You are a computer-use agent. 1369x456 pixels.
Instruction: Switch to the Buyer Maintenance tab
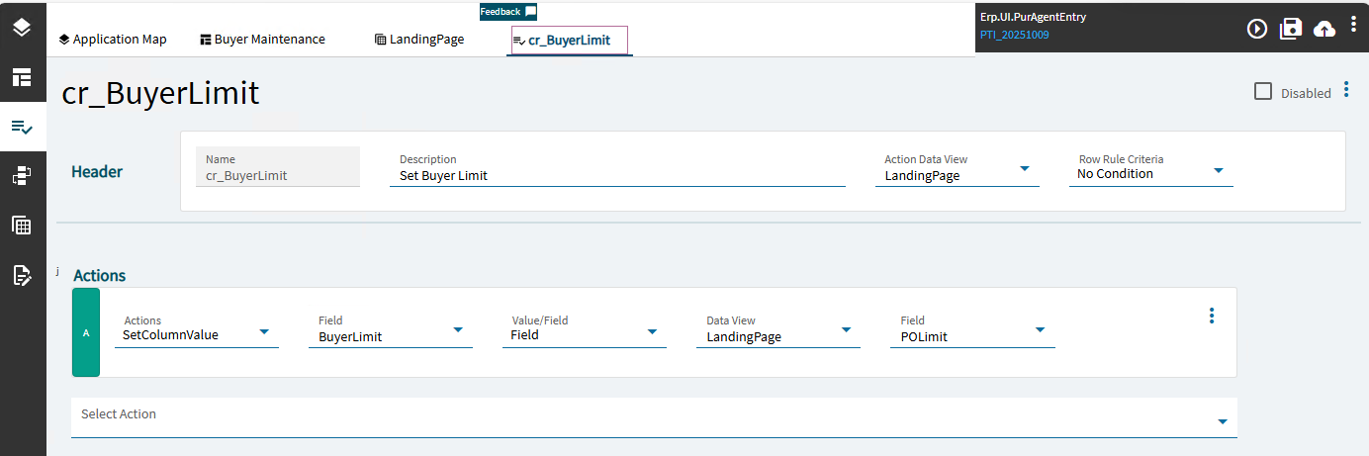(x=262, y=40)
